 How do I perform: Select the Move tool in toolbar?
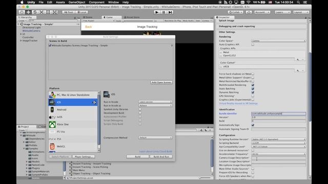pos(28,12)
